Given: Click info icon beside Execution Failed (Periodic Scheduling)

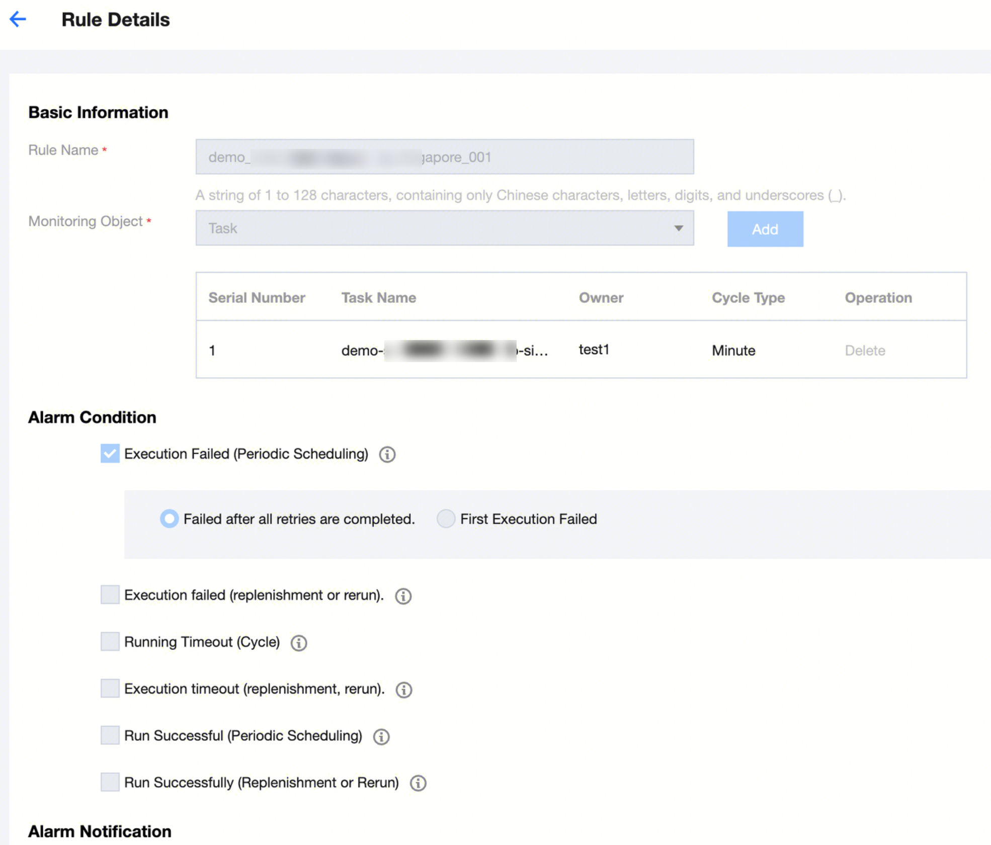Looking at the screenshot, I should [x=387, y=455].
